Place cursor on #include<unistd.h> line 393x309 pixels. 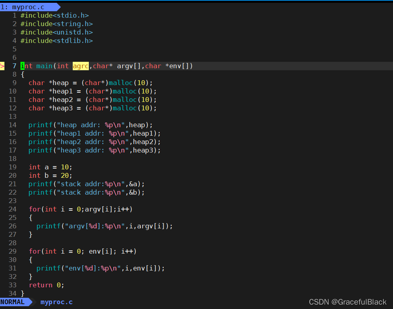57,32
